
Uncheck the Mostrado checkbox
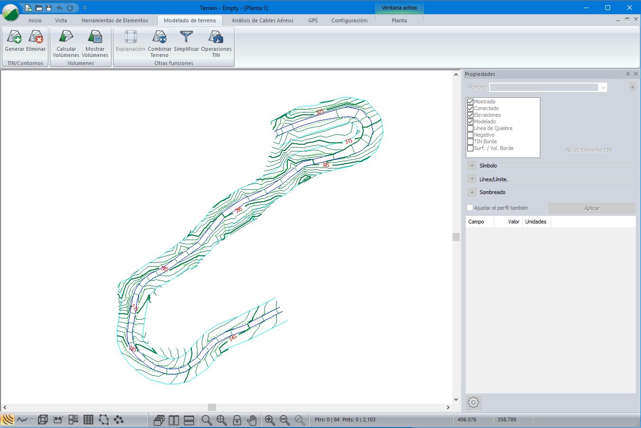point(471,102)
